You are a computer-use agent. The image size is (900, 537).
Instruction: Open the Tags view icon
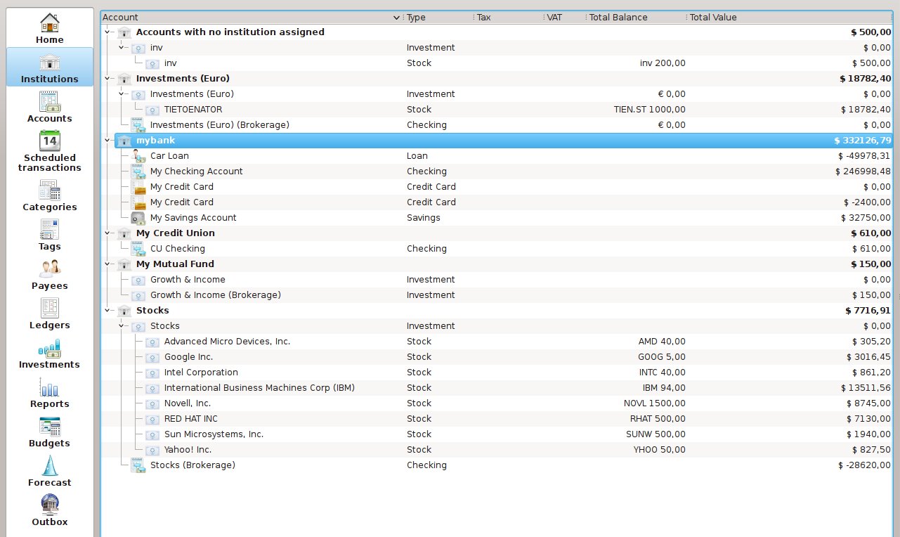coord(50,229)
